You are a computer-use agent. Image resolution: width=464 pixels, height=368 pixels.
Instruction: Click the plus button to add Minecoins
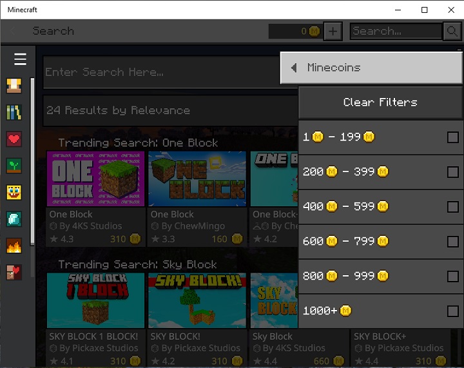[333, 31]
